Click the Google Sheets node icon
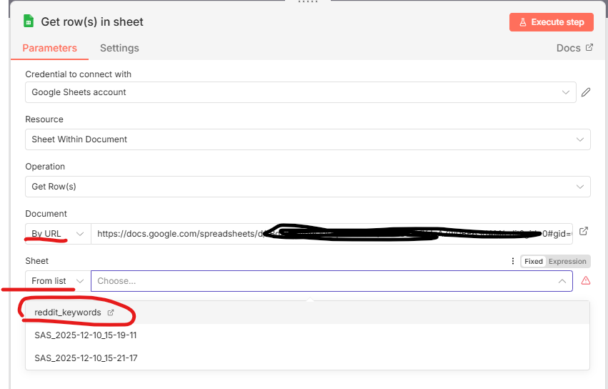 tap(29, 21)
